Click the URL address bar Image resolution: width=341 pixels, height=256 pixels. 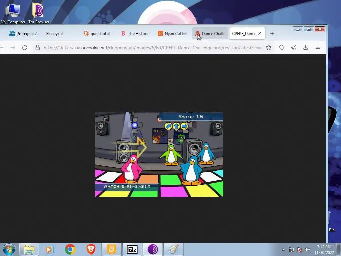click(152, 48)
